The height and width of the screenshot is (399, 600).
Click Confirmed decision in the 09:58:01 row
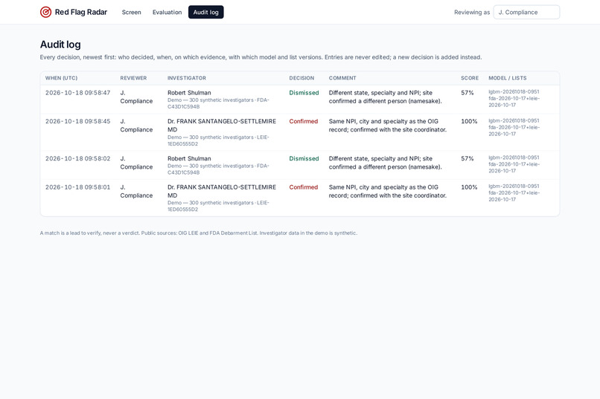point(304,187)
